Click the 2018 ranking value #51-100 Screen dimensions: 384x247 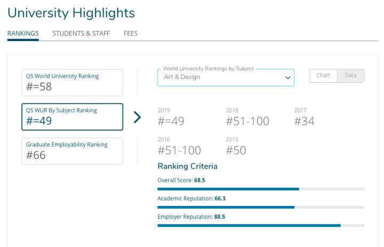[x=247, y=121]
